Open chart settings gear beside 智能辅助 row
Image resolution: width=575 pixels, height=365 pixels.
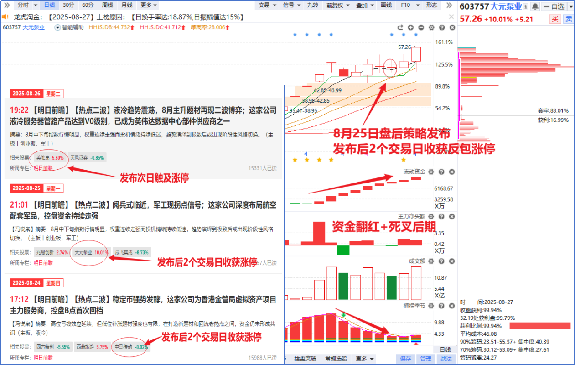tap(431, 27)
